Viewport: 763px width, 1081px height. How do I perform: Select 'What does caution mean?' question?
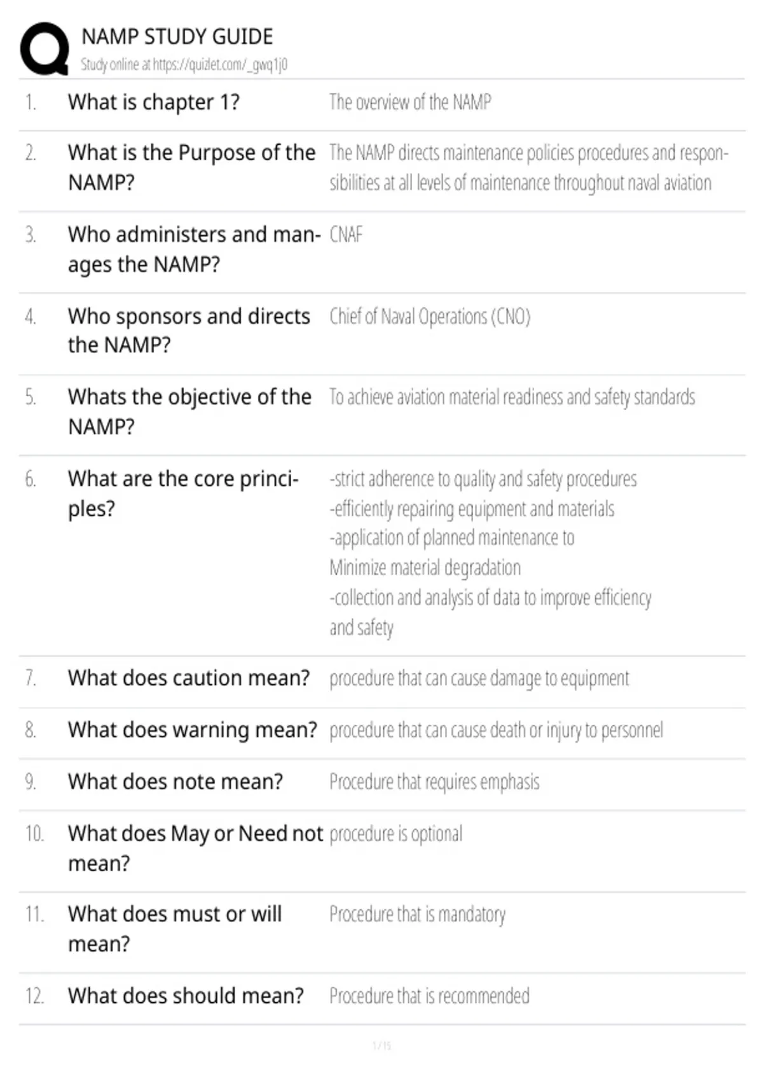(189, 678)
